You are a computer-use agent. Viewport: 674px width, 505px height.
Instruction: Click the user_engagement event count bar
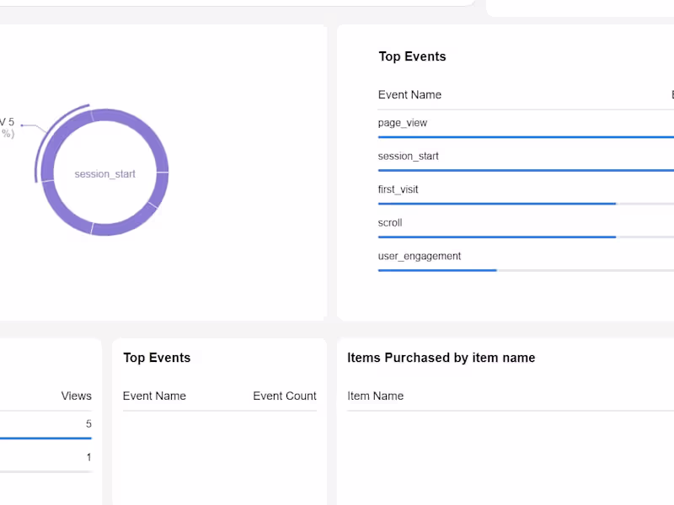tap(436, 270)
